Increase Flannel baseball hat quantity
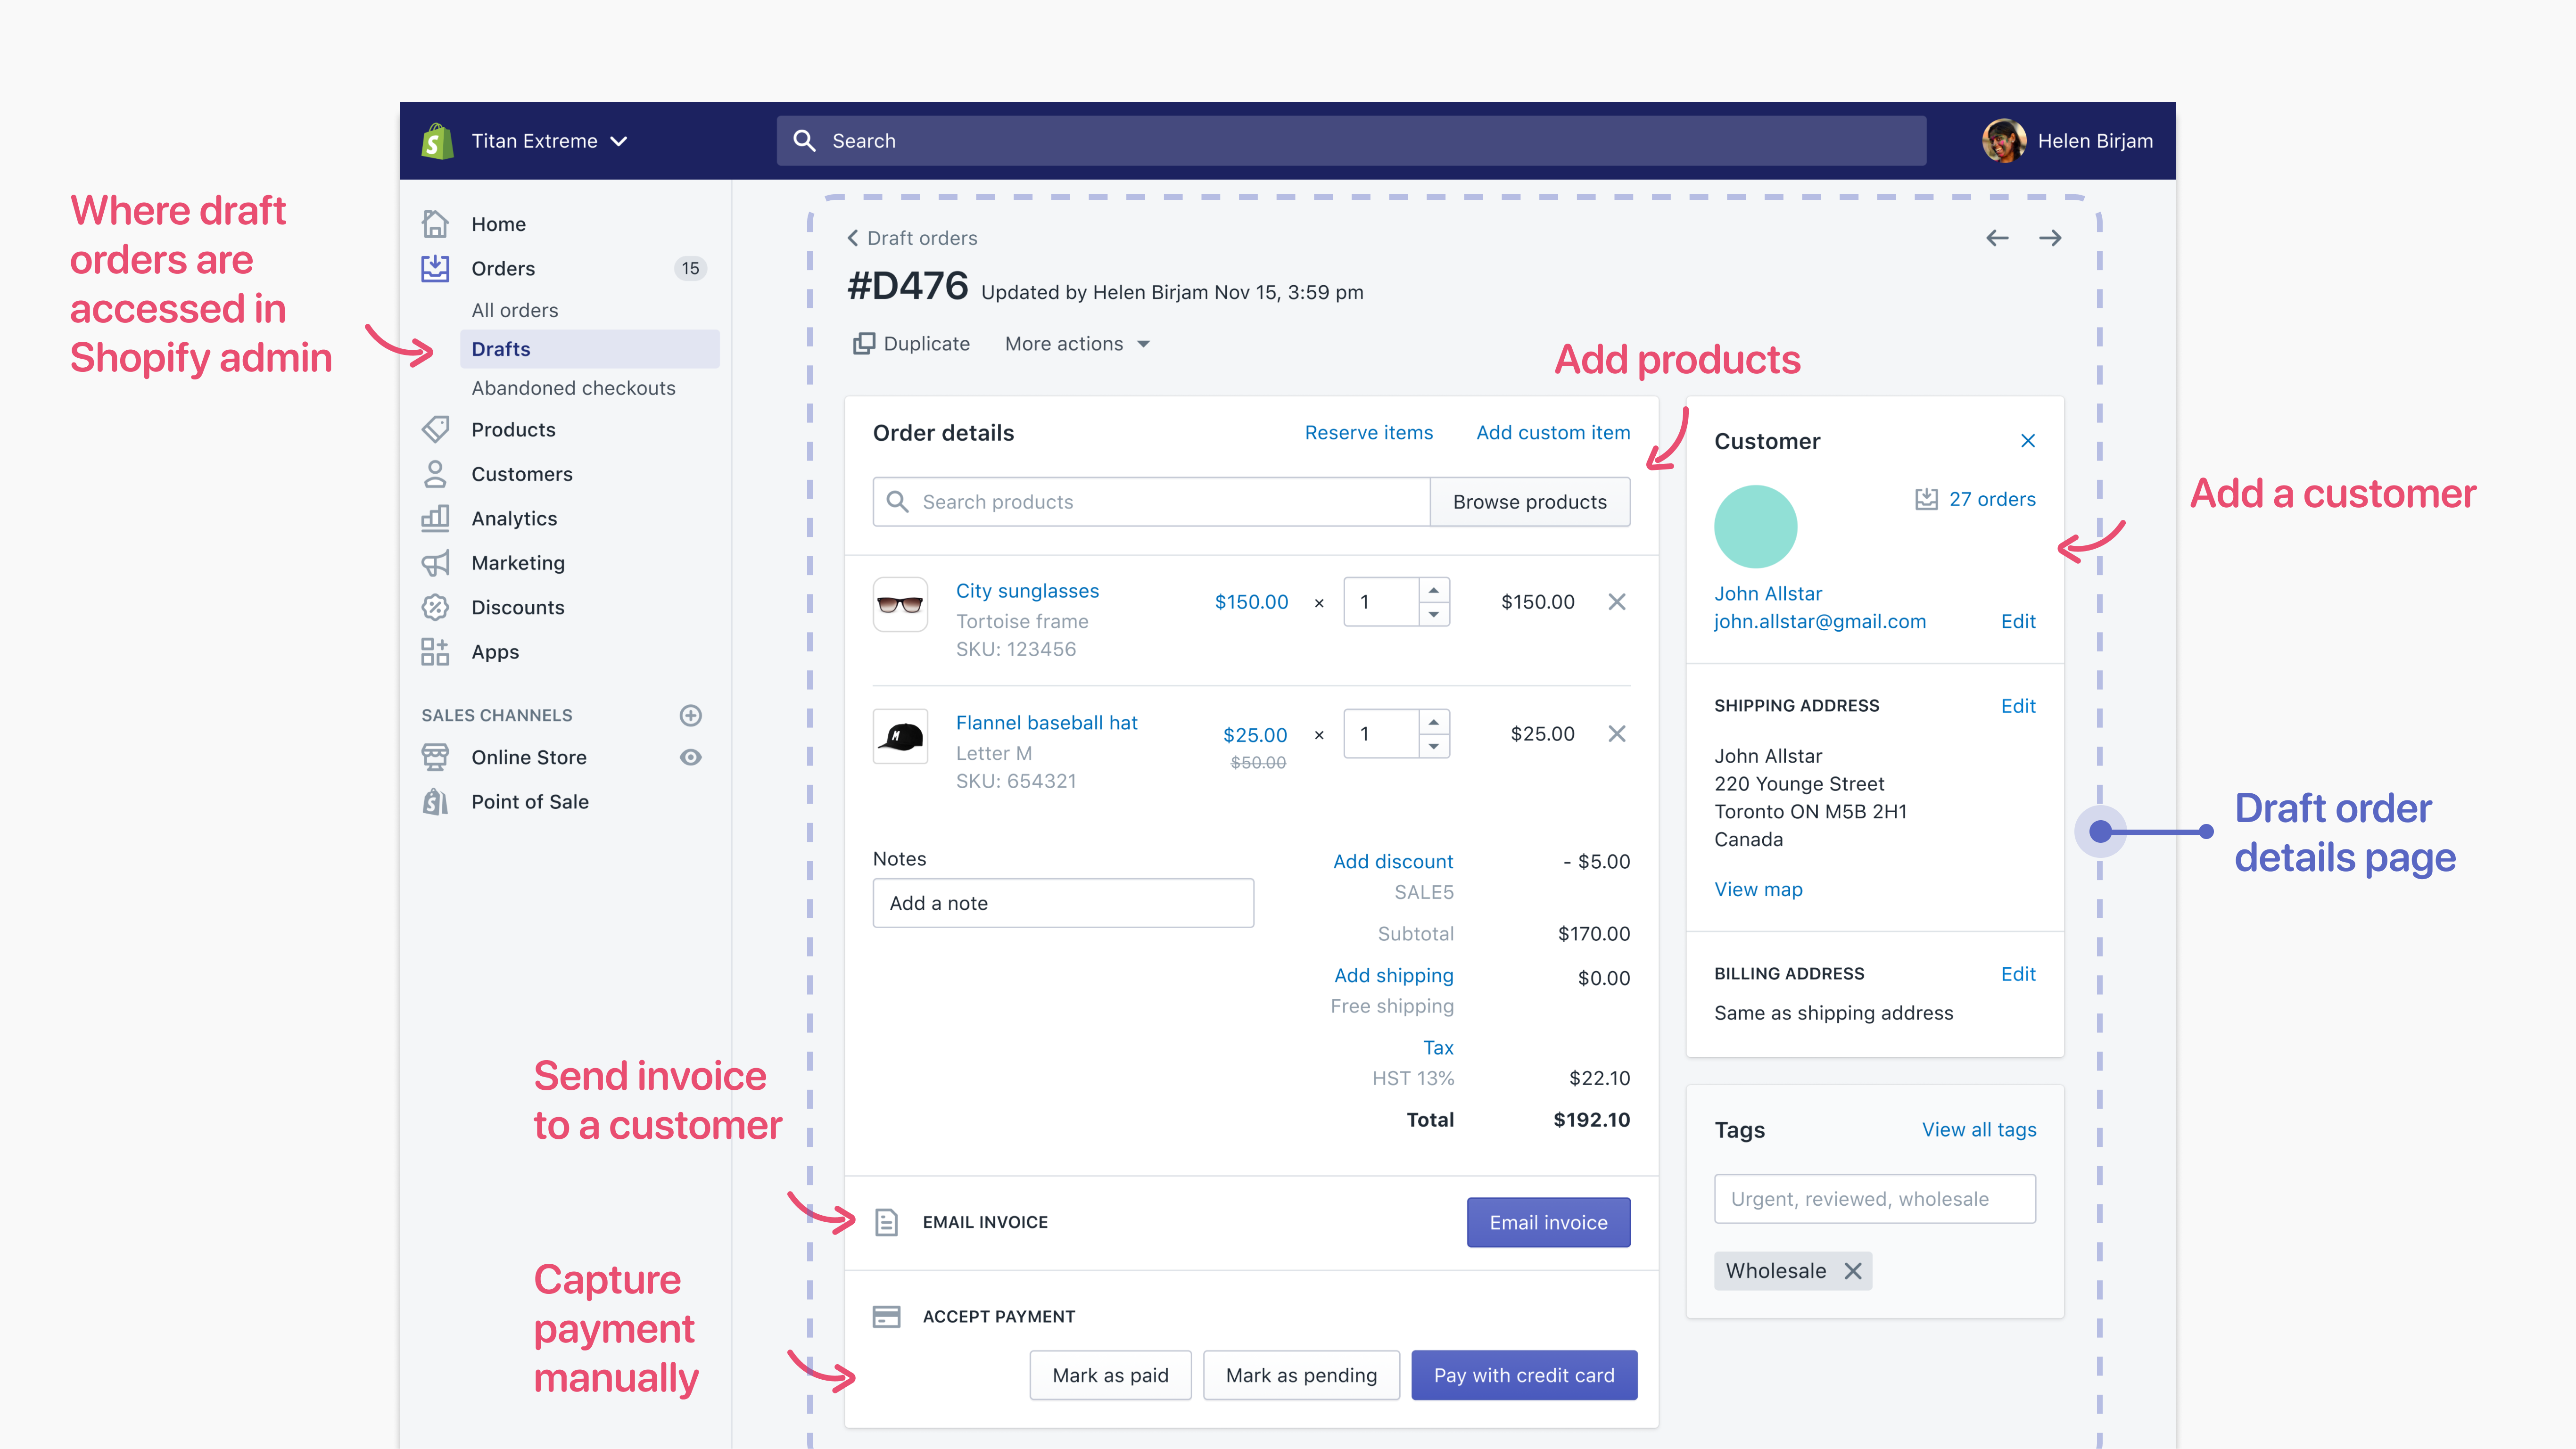Image resolution: width=2576 pixels, height=1449 pixels. (1434, 722)
